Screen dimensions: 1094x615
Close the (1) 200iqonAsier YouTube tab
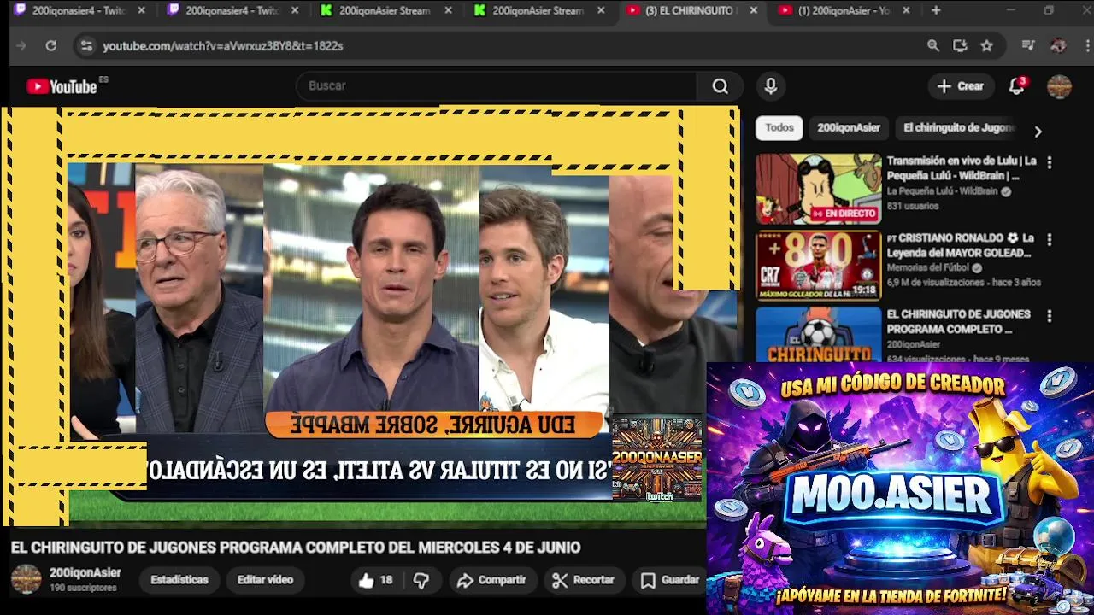click(906, 10)
